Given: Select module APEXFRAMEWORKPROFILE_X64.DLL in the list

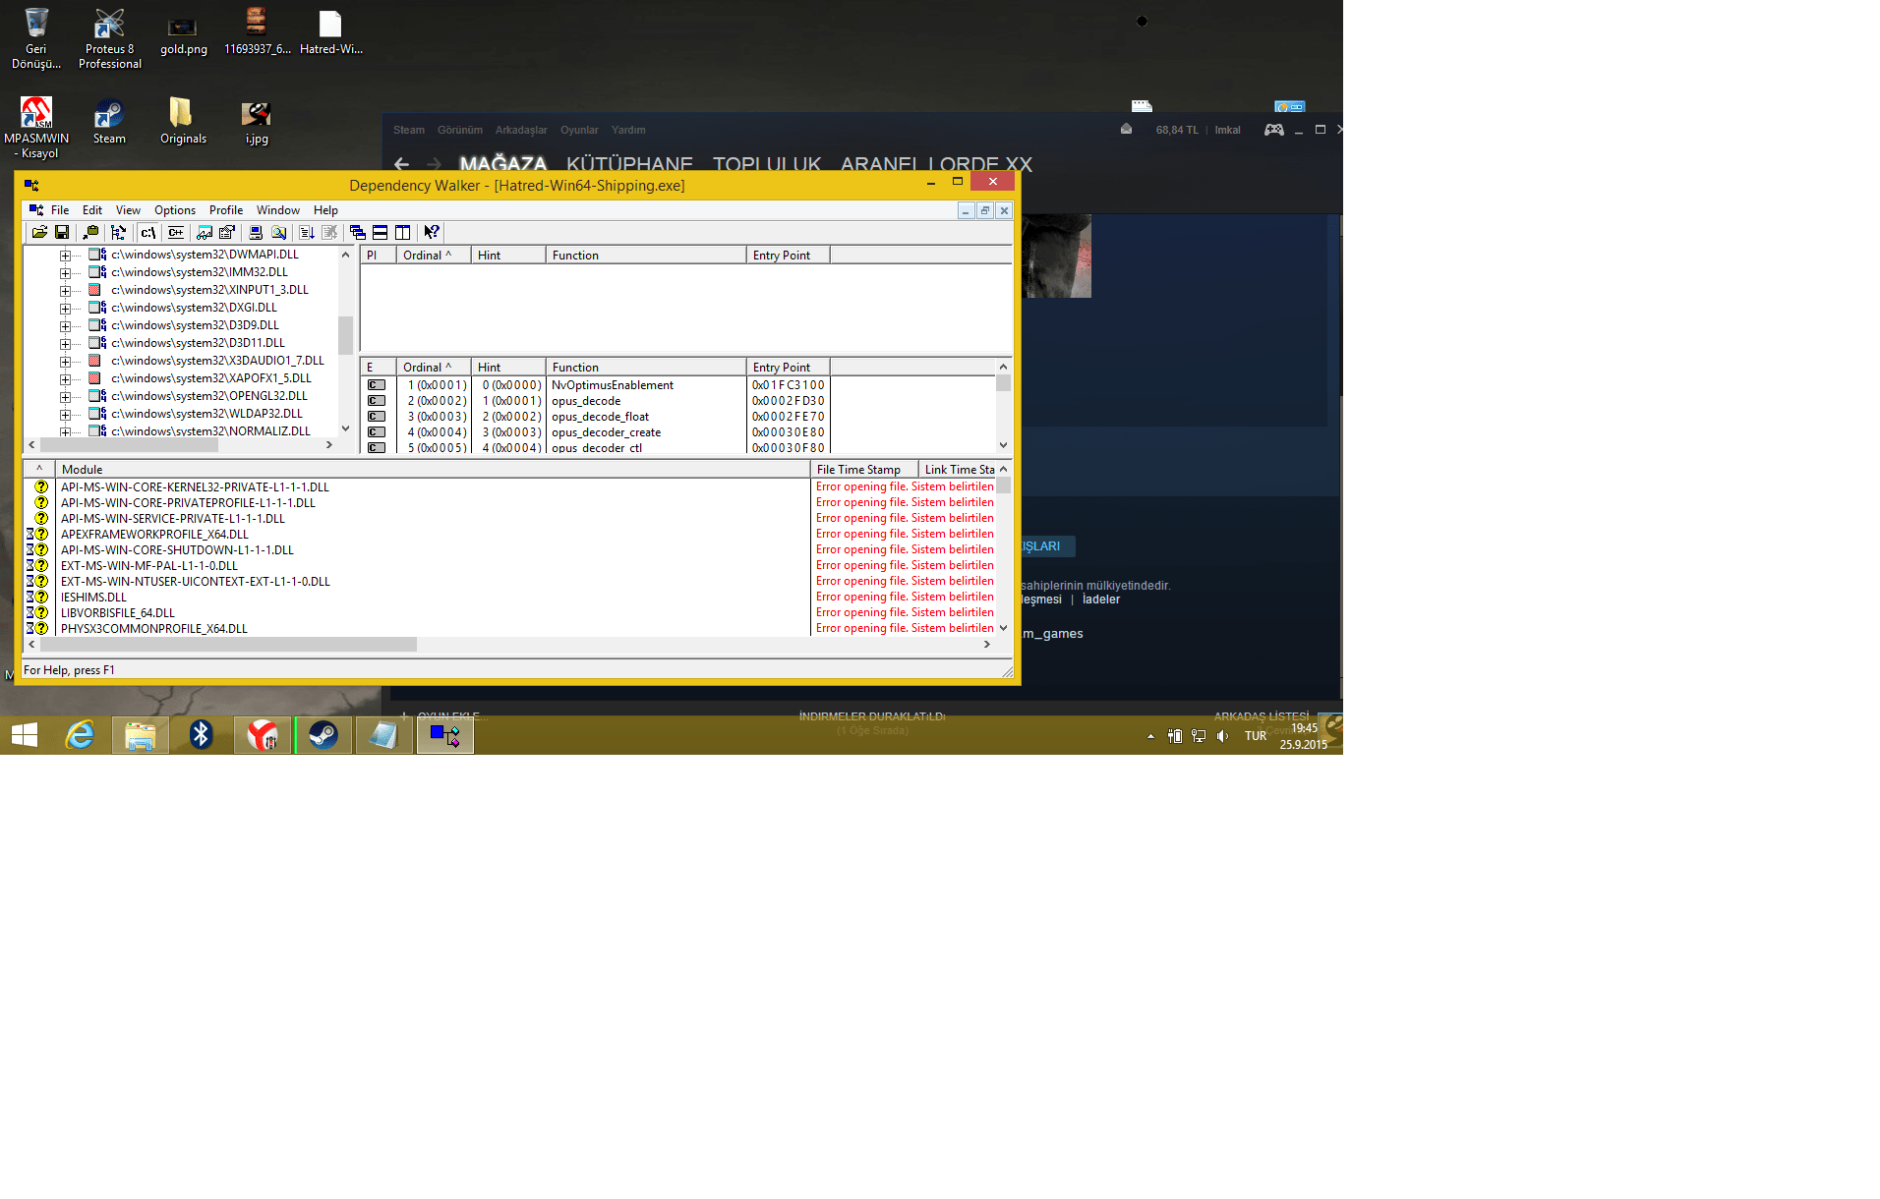Looking at the screenshot, I should pos(154,535).
